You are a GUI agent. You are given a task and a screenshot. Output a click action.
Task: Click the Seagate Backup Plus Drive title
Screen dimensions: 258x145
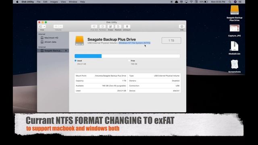point(112,39)
